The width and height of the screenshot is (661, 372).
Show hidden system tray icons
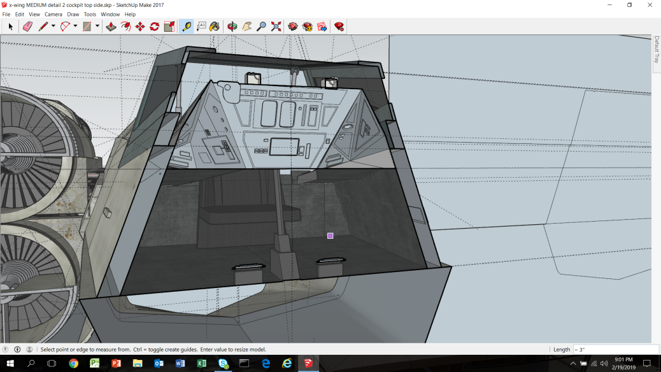point(573,364)
